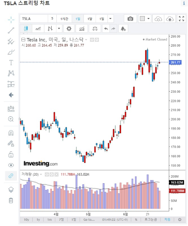This screenshot has height=226, width=188.
Task: Click the TSLA symbol input field
Action: [34, 19]
